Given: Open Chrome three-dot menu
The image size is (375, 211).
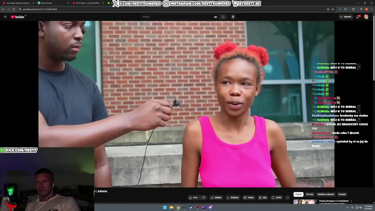Looking at the screenshot, I should click(x=371, y=9).
